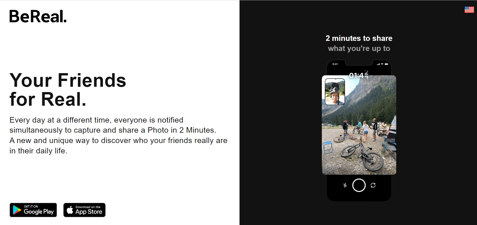Click the "what you're up to" subtitle
The height and width of the screenshot is (225, 477).
pos(359,48)
